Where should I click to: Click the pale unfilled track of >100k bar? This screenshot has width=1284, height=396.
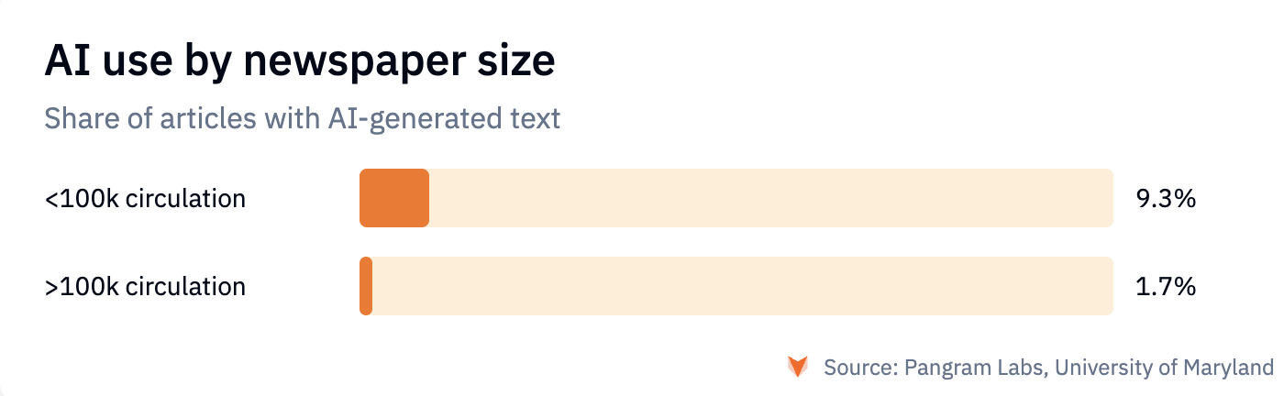pyautogui.click(x=743, y=287)
